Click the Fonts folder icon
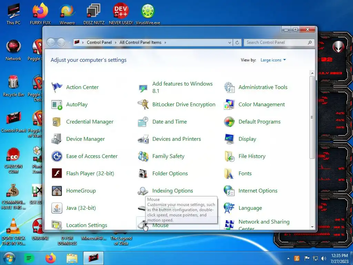Viewport: 353px width, 265px height. pos(229,174)
